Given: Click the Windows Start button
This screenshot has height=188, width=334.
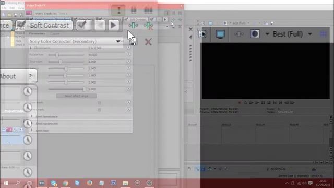Looking at the screenshot, I should 6,183.
